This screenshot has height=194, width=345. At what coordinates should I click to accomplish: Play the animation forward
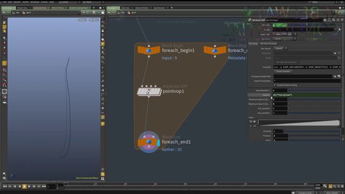point(29,186)
